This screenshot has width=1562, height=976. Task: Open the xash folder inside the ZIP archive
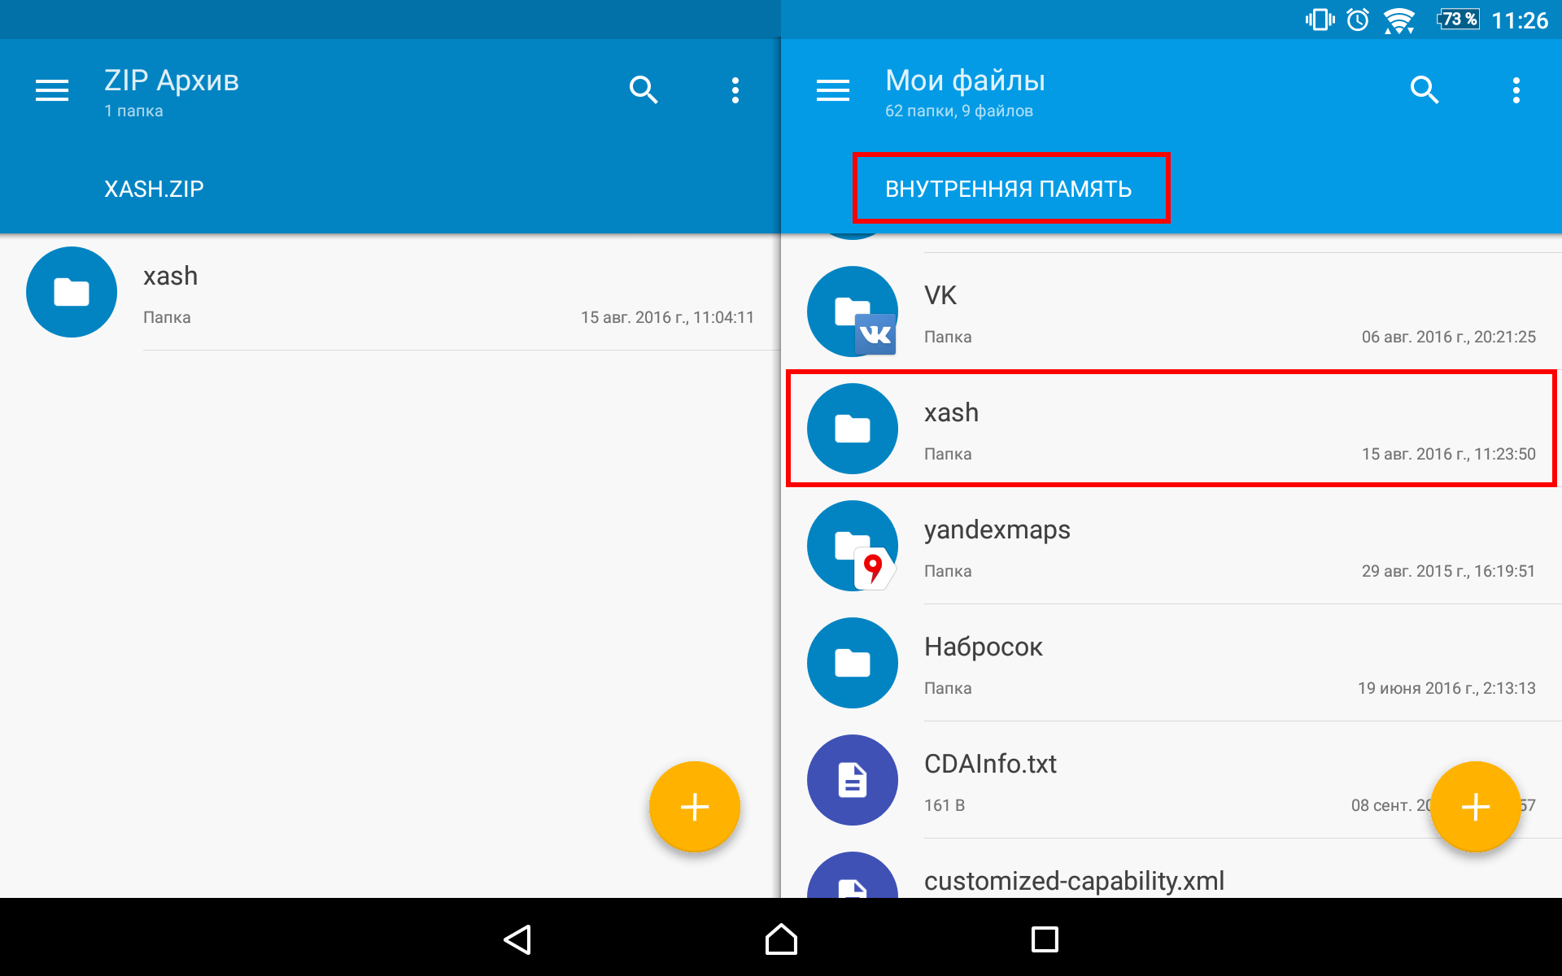(390, 293)
